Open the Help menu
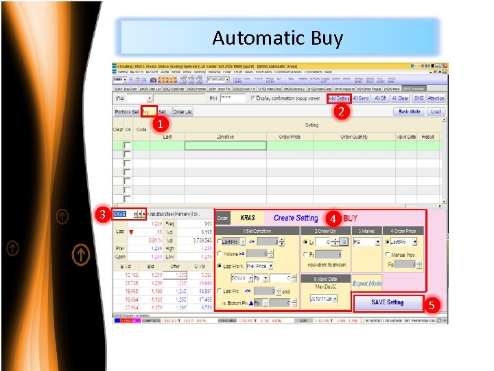Image resolution: width=494 pixels, height=371 pixels. tap(329, 72)
